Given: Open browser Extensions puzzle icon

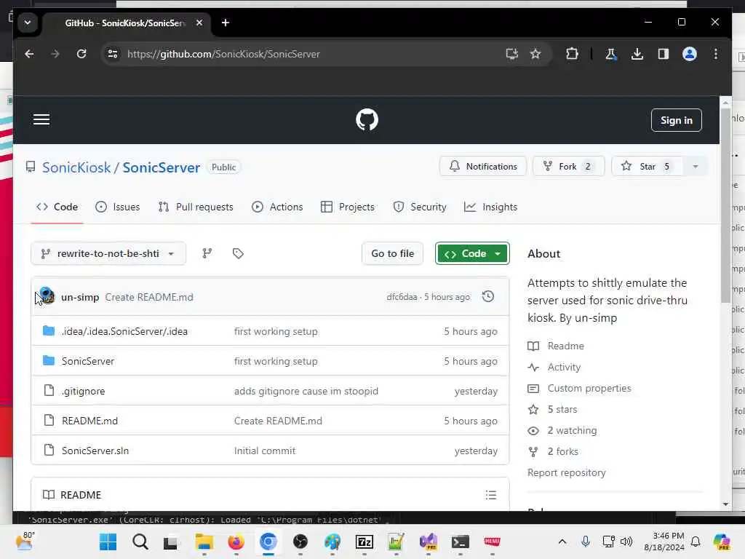Looking at the screenshot, I should click(572, 54).
